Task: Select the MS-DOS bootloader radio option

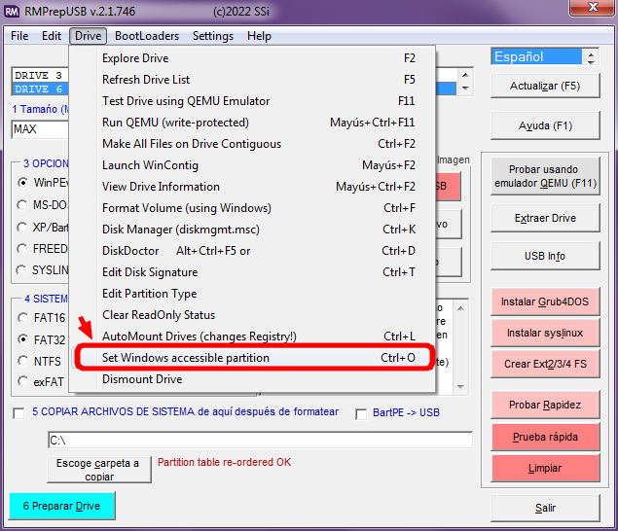Action: point(22,205)
